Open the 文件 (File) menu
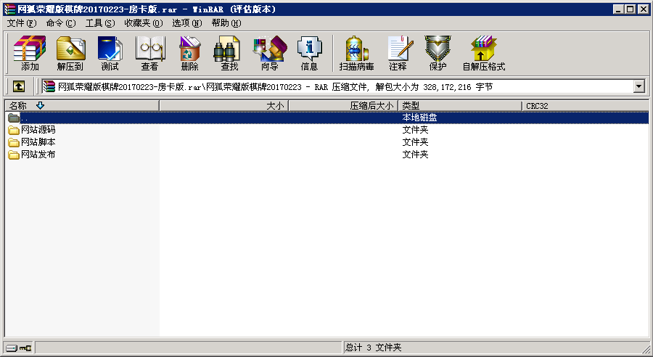Viewport: 653px width, 357px height. pyautogui.click(x=21, y=23)
